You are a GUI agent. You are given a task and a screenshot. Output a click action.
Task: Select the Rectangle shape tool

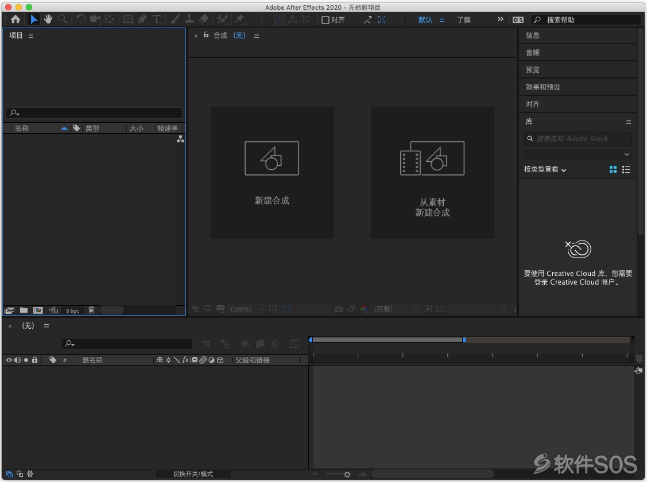coord(128,20)
